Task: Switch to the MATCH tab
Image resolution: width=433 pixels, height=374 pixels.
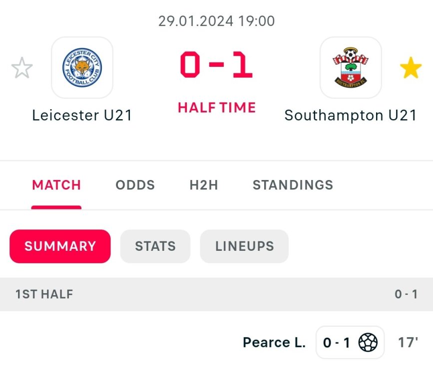Action: coord(56,185)
